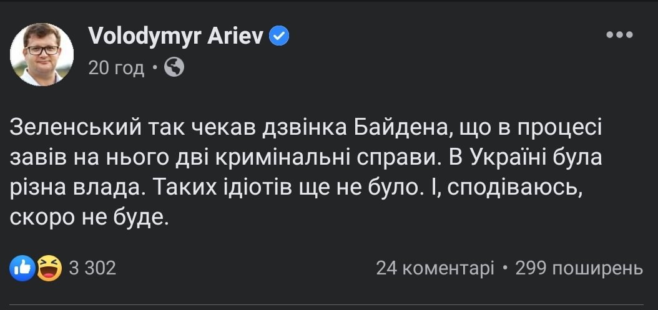
Task: Open Volodymyr Ariev's profile picture
Action: pos(42,55)
